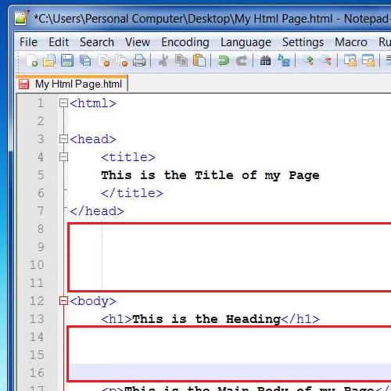
Task: Open Find with the binoculars icon
Action: pyautogui.click(x=265, y=60)
